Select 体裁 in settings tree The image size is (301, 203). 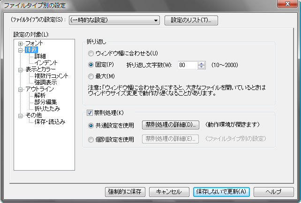(x=31, y=50)
